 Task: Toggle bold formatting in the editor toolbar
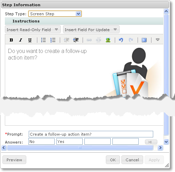click(x=11, y=40)
